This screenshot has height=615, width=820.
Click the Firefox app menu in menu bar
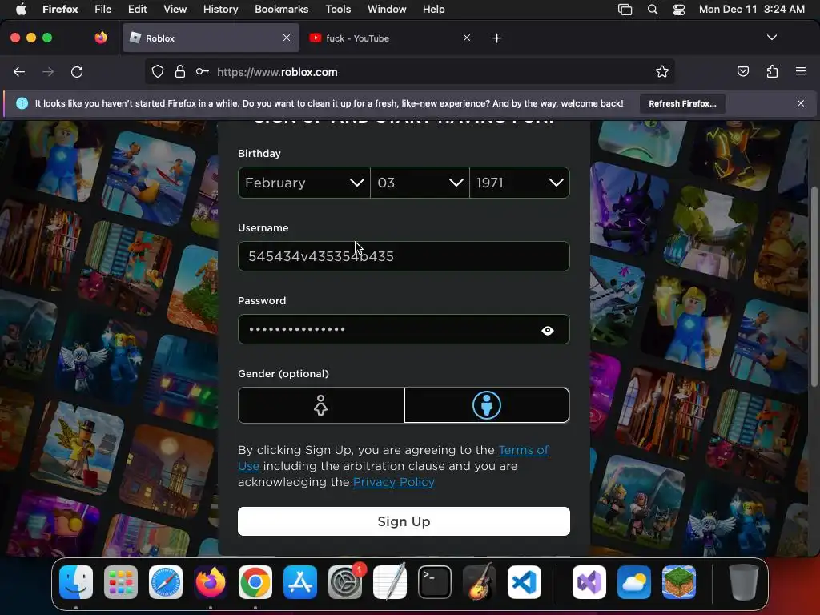click(60, 10)
